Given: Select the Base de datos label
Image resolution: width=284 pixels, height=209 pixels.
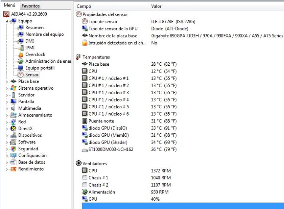Looking at the screenshot, I should [32, 162].
